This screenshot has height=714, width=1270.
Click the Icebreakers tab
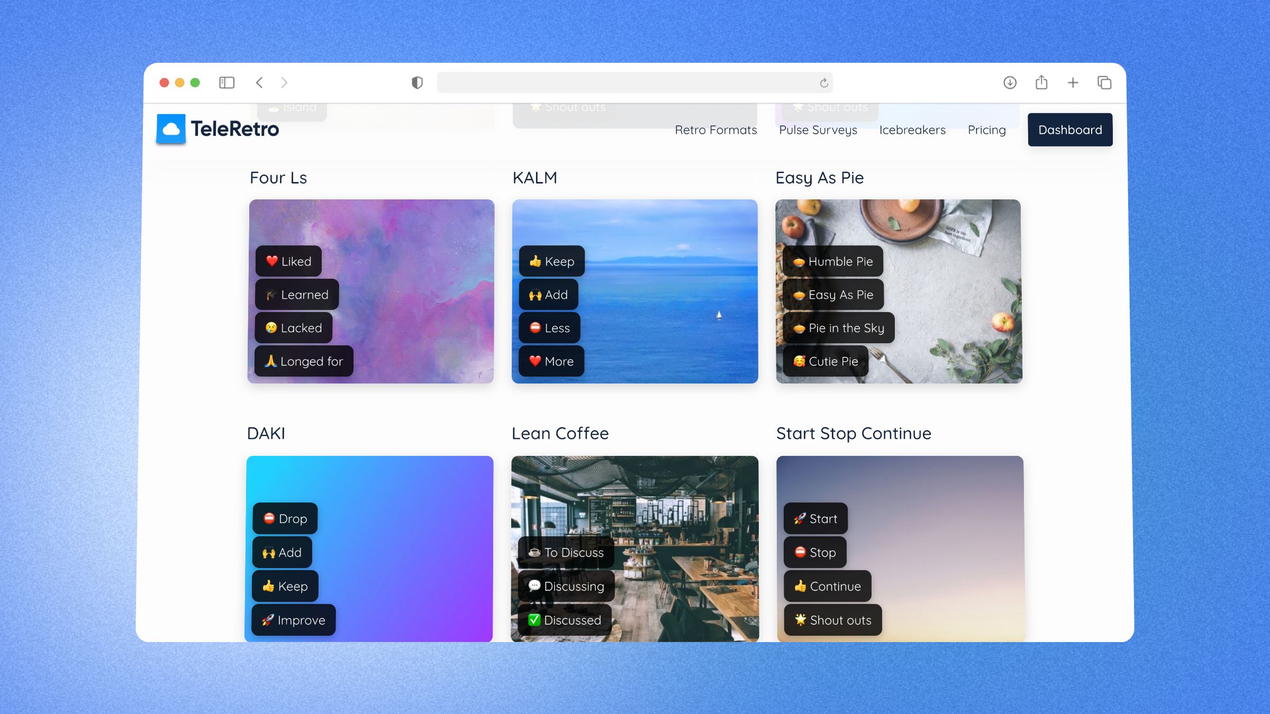[912, 129]
